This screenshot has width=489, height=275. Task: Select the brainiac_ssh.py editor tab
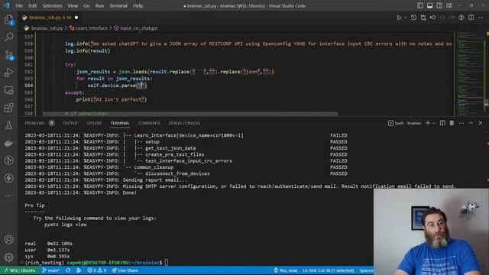50,18
